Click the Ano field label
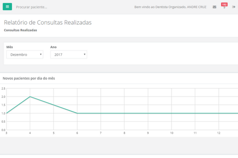 pyautogui.click(x=53, y=47)
